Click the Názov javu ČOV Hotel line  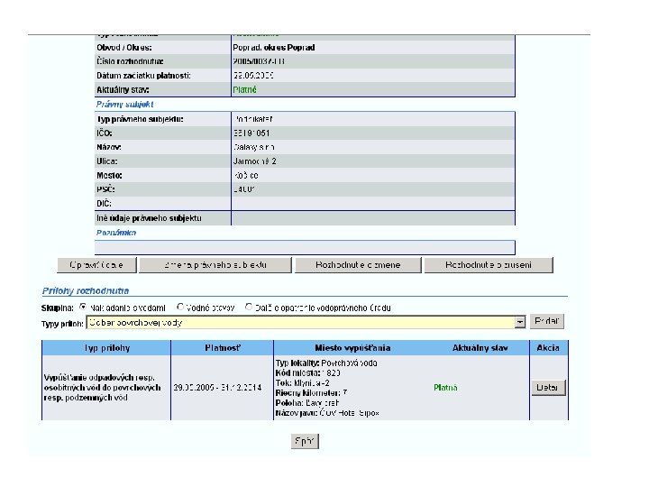click(327, 413)
